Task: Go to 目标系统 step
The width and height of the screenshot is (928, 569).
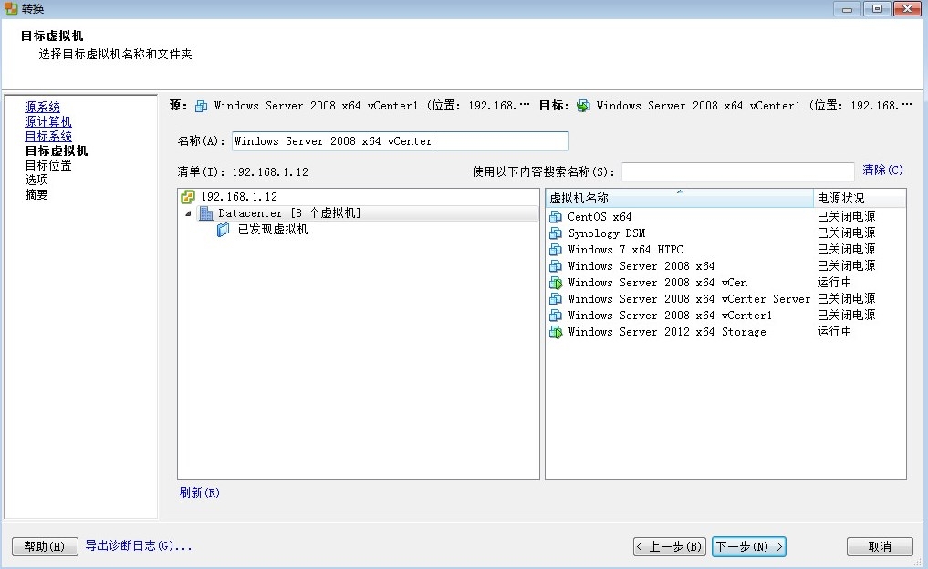Action: tap(48, 136)
